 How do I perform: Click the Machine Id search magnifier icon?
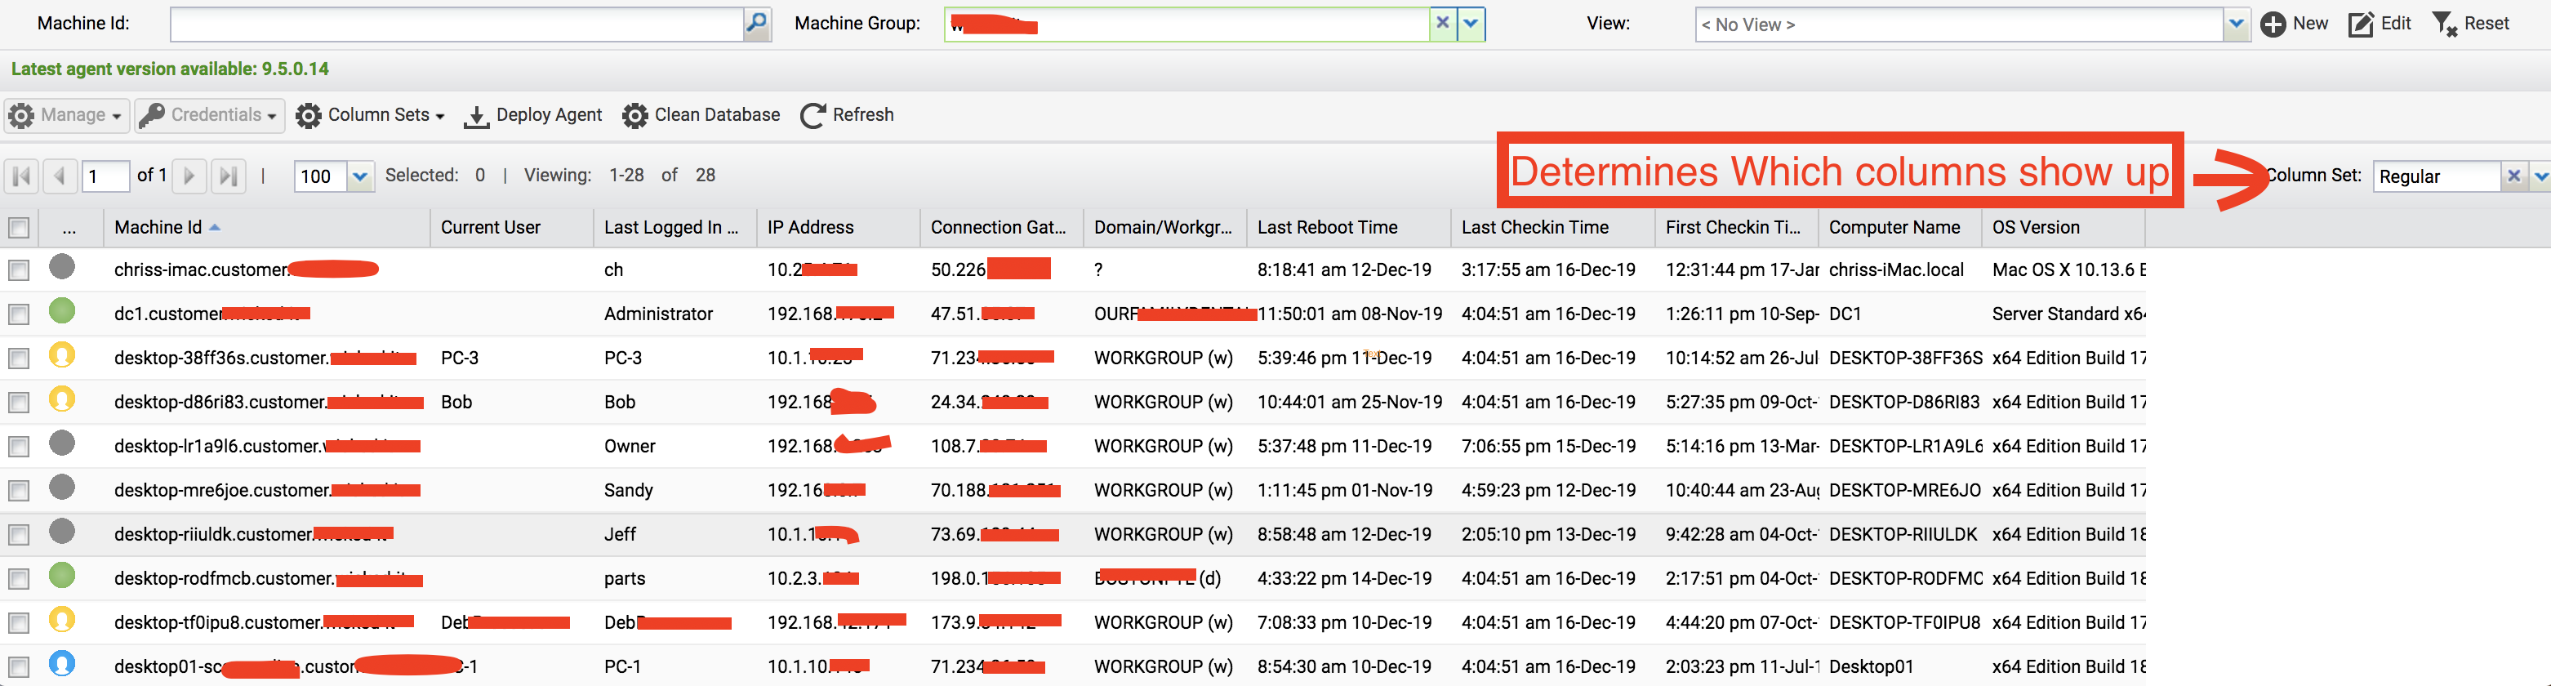[x=757, y=24]
